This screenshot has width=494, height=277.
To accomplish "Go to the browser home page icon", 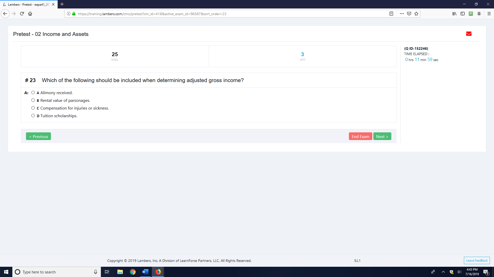I will (x=30, y=14).
